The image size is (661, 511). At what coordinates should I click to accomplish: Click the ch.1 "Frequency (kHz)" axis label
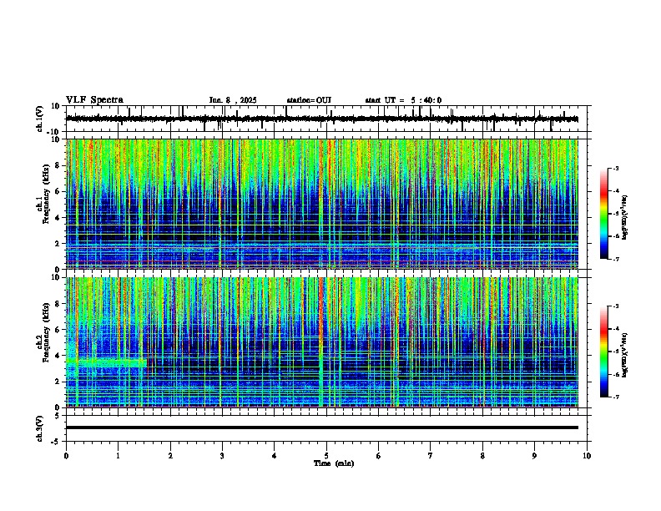pos(46,194)
